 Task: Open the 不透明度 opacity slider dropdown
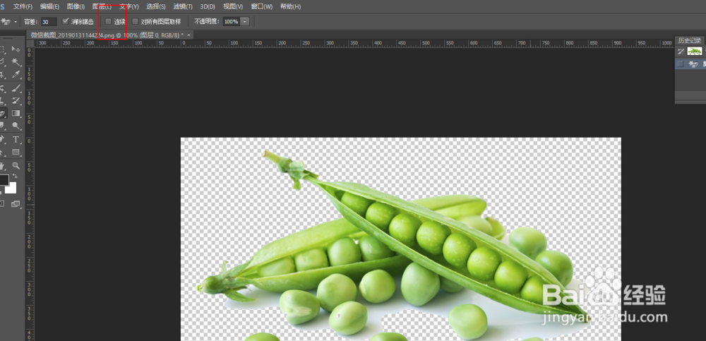tap(245, 22)
